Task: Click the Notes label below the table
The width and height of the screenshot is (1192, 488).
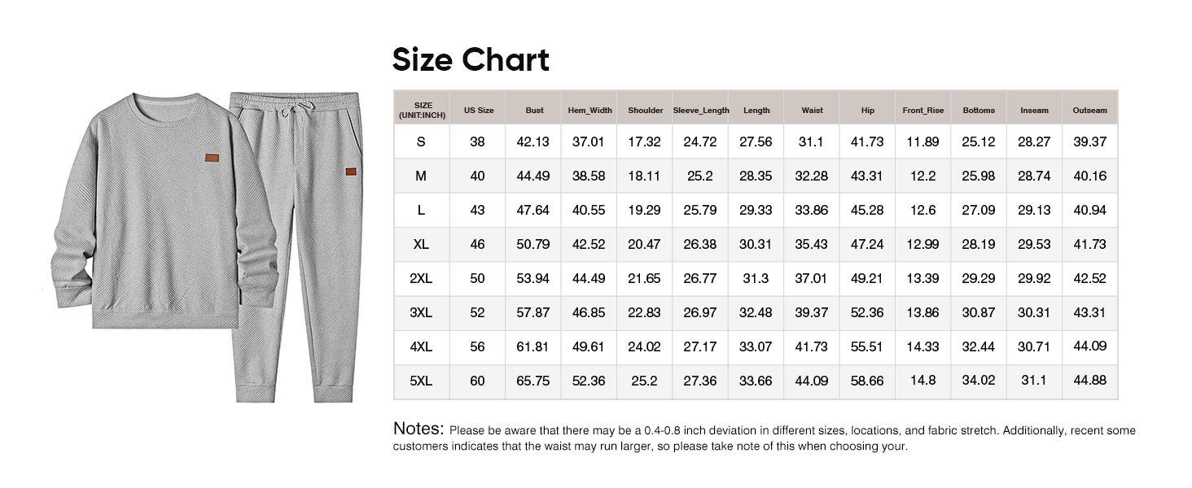Action: (x=419, y=429)
